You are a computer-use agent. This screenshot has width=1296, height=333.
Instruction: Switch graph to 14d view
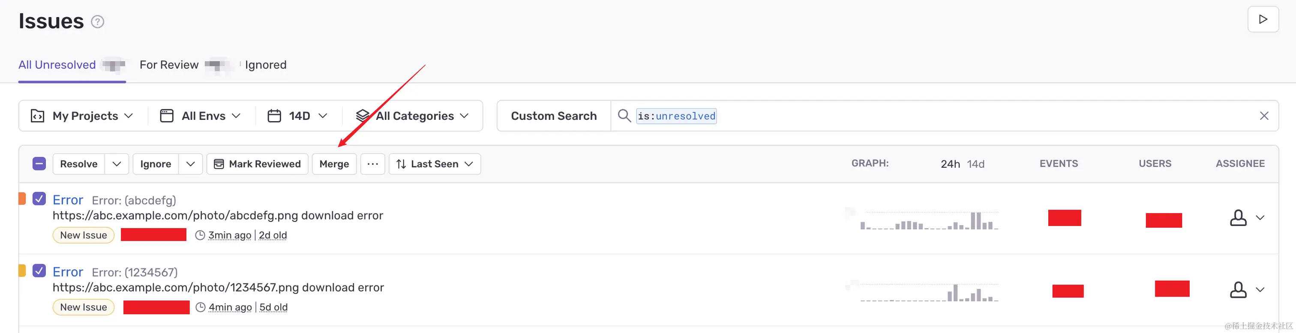[x=975, y=164]
